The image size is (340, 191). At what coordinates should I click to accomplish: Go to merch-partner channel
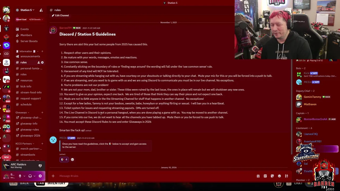31,149
